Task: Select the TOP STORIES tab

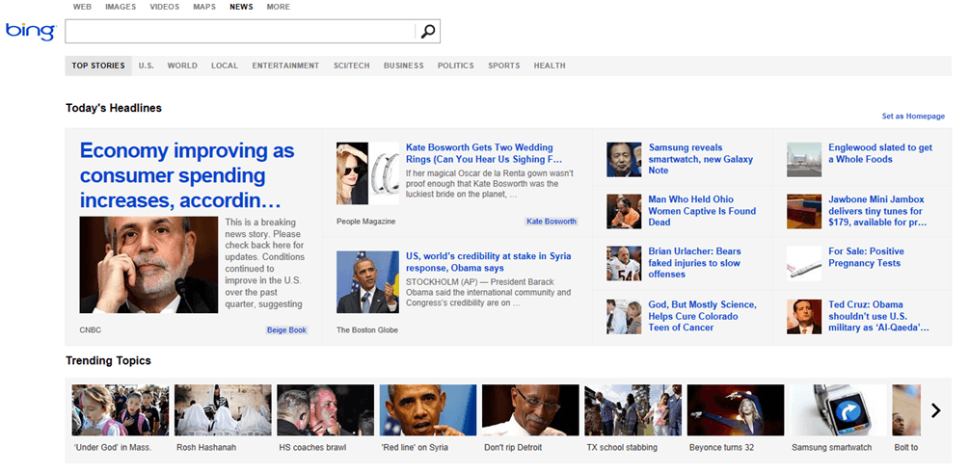Action: [98, 66]
